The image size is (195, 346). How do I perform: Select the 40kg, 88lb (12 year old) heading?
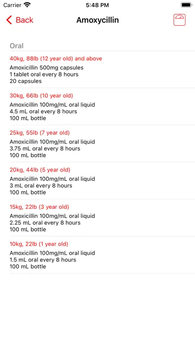point(56,59)
